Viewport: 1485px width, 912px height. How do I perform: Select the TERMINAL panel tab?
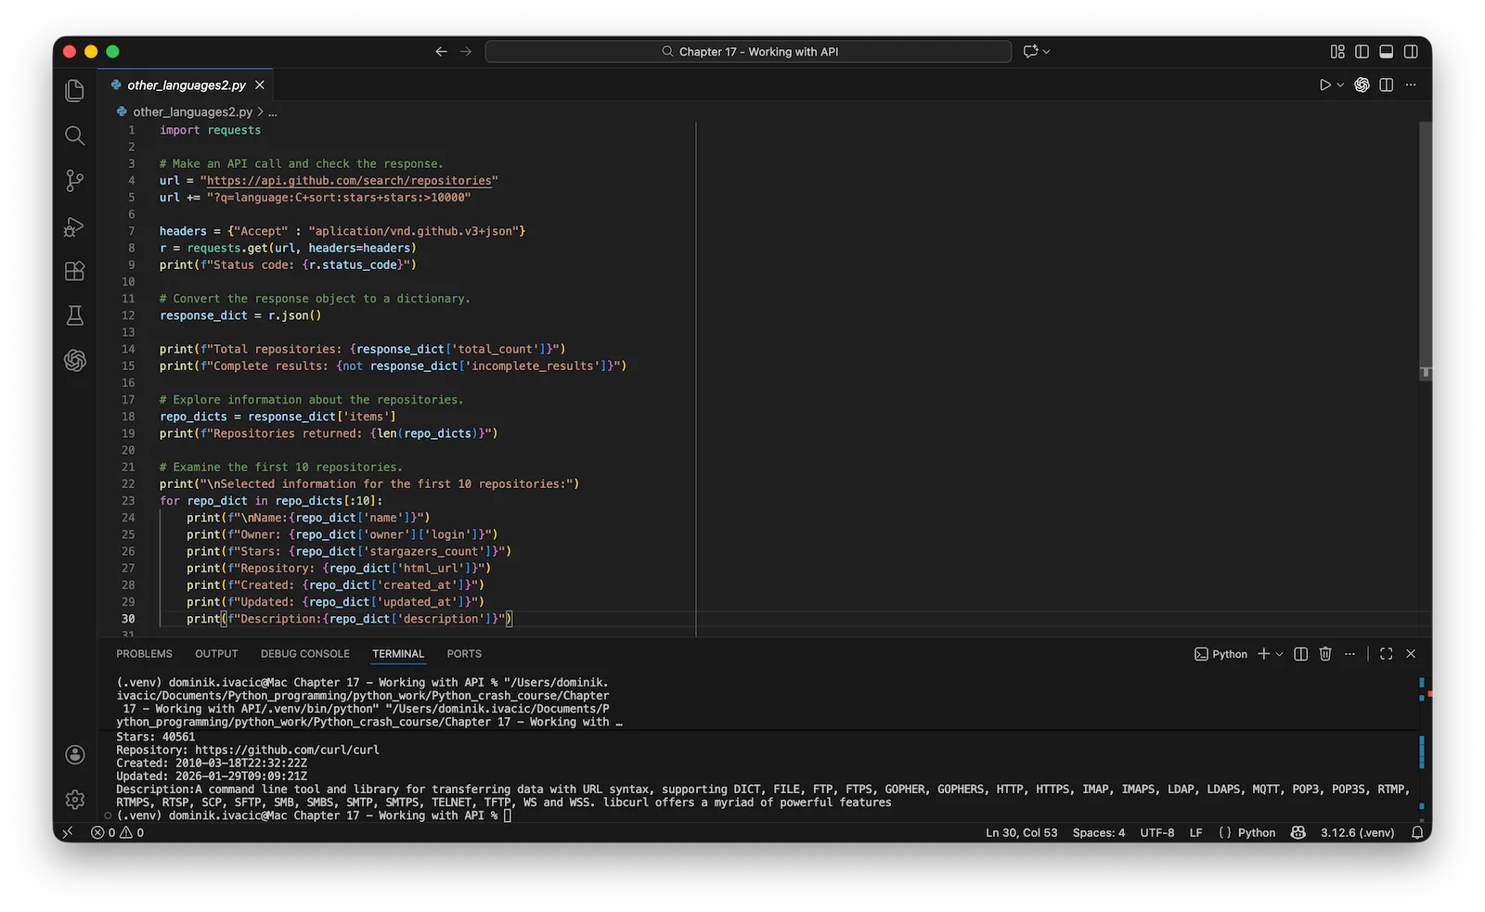coord(398,654)
